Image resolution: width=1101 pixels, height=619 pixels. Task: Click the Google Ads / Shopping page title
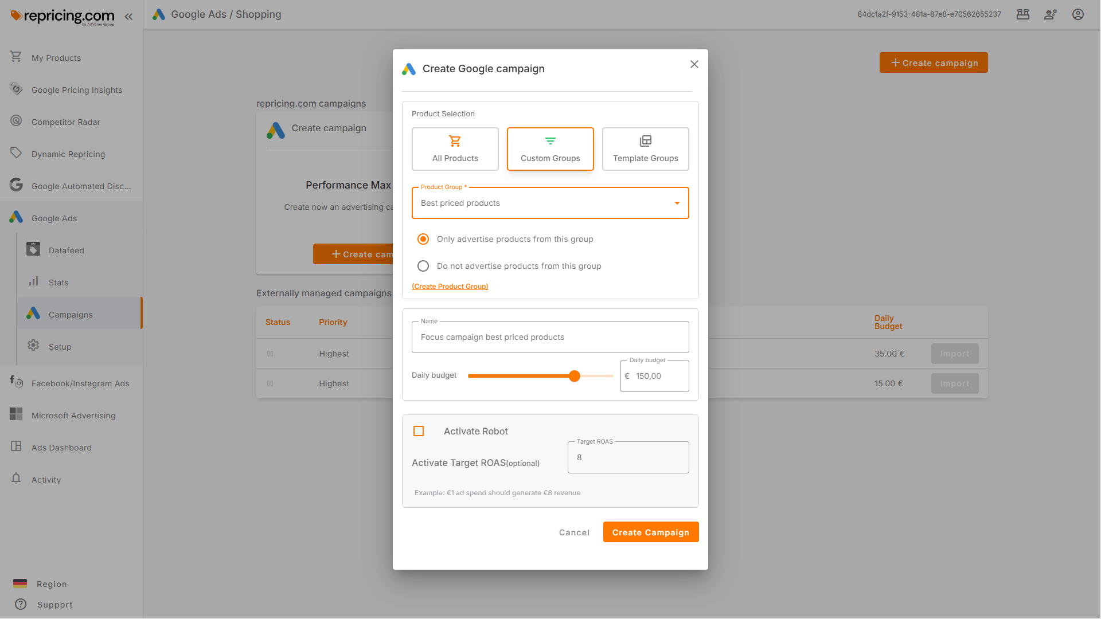coord(226,14)
